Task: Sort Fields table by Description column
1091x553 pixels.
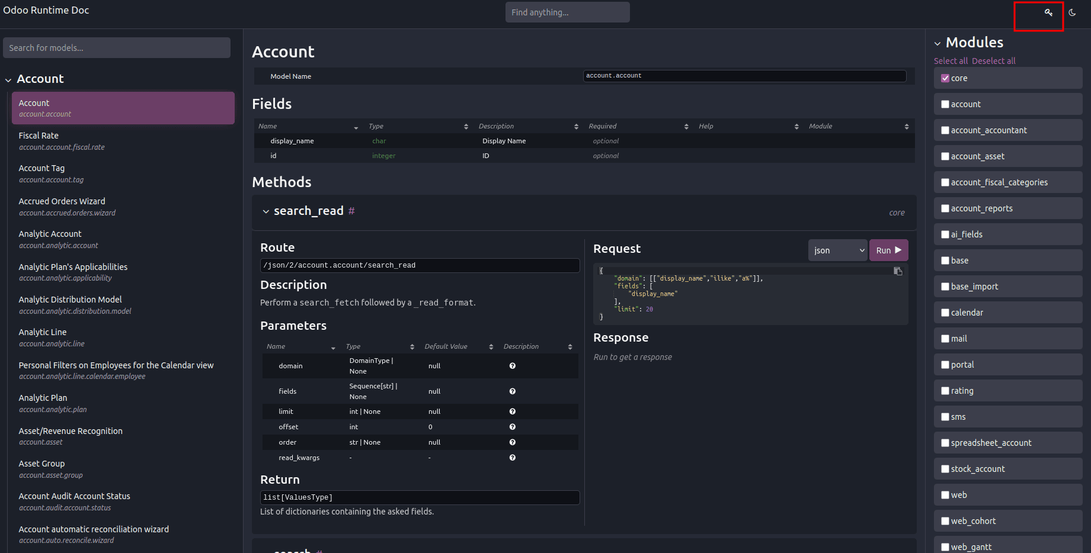Action: click(529, 126)
